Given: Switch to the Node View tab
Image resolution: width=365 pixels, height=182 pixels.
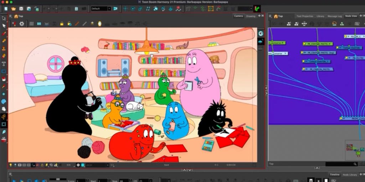Looking at the screenshot, I should [351, 16].
